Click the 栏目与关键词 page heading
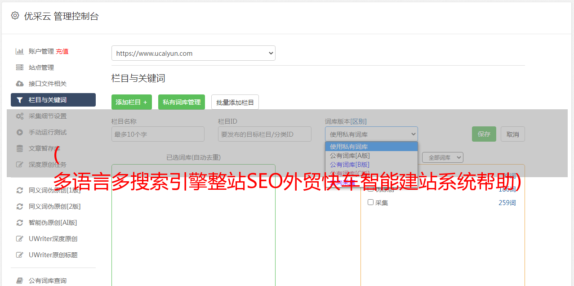 tap(138, 78)
